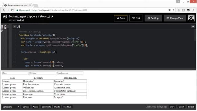This screenshot has height=111, width=197.
Task: Fork this pen
Action: pyautogui.click(x=136, y=18)
